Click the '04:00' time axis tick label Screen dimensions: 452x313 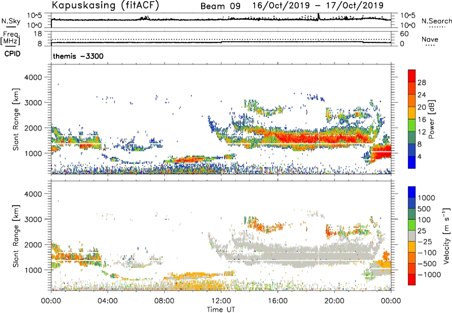pos(107,301)
